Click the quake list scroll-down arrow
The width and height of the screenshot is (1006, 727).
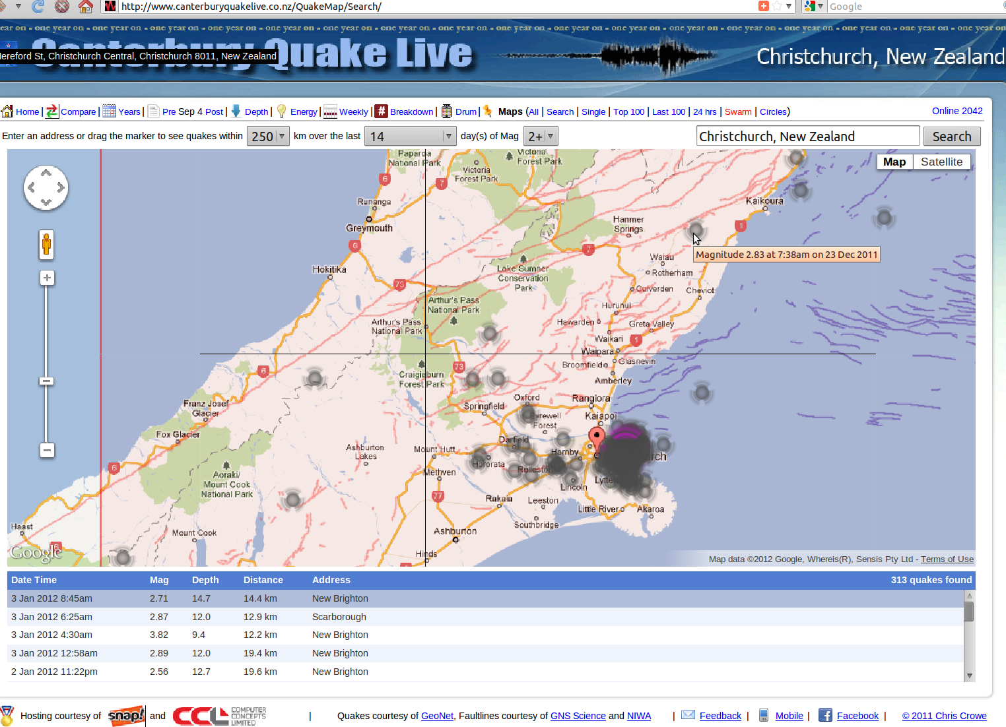[x=969, y=676]
